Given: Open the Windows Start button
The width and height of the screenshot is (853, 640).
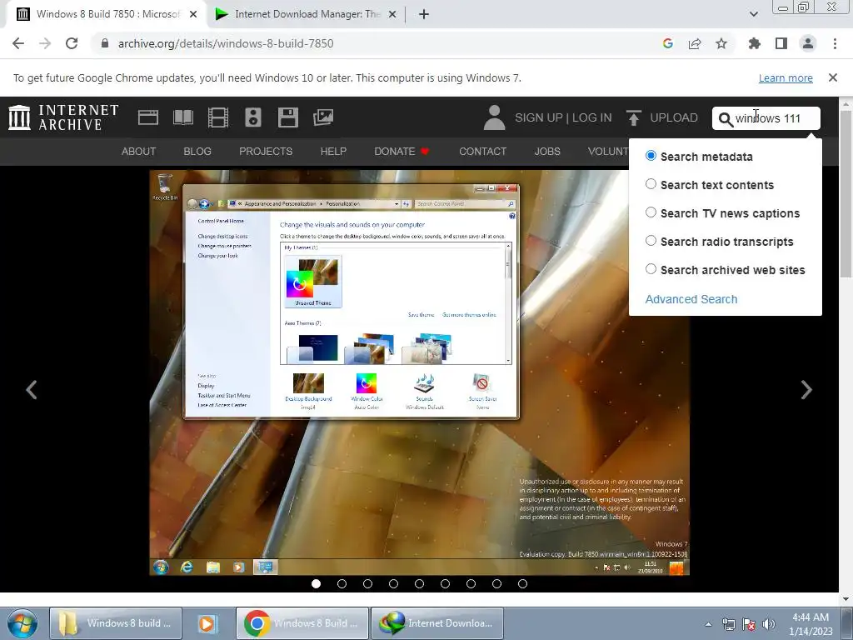Looking at the screenshot, I should 22,623.
